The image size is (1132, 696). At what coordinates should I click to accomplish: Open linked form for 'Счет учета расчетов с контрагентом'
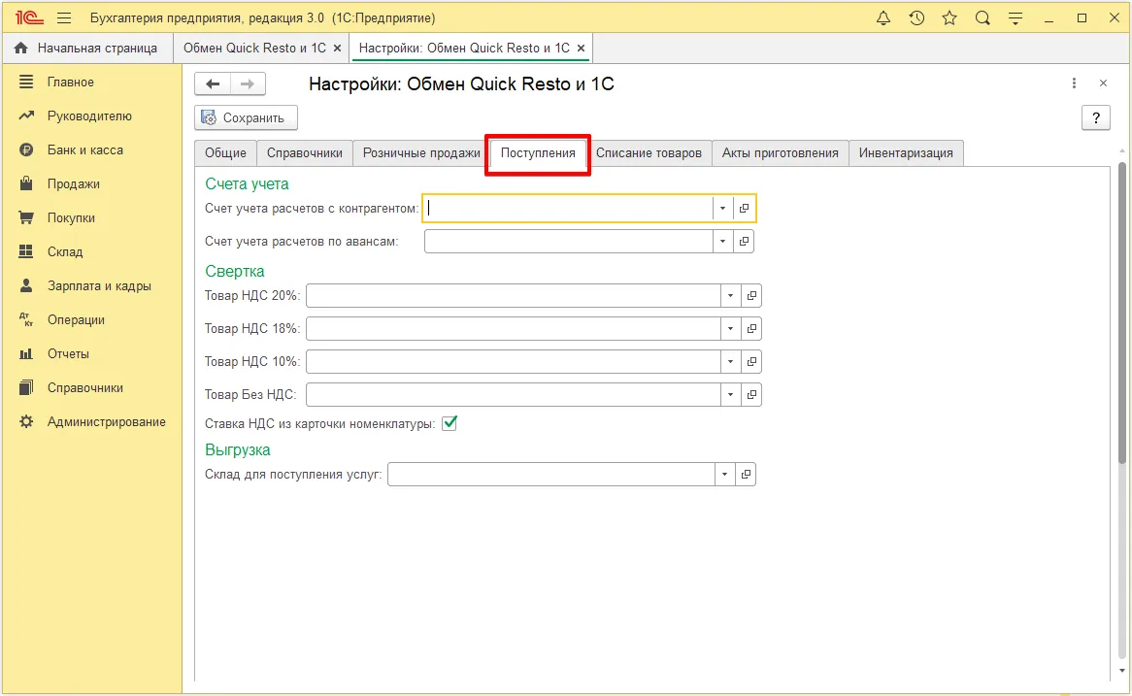coord(744,209)
